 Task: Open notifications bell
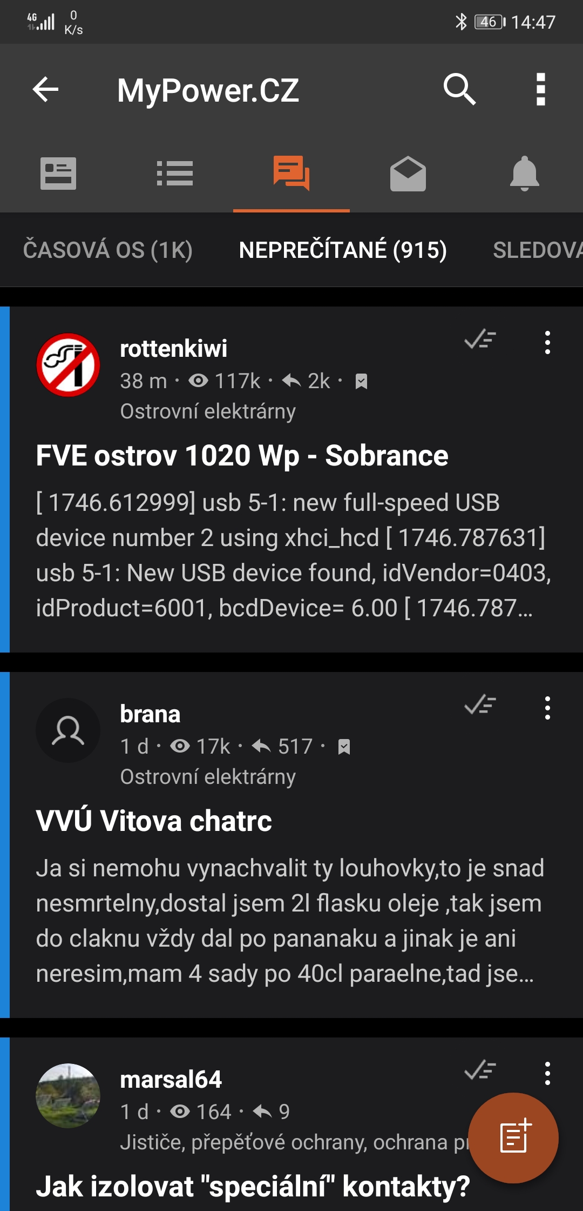coord(525,174)
